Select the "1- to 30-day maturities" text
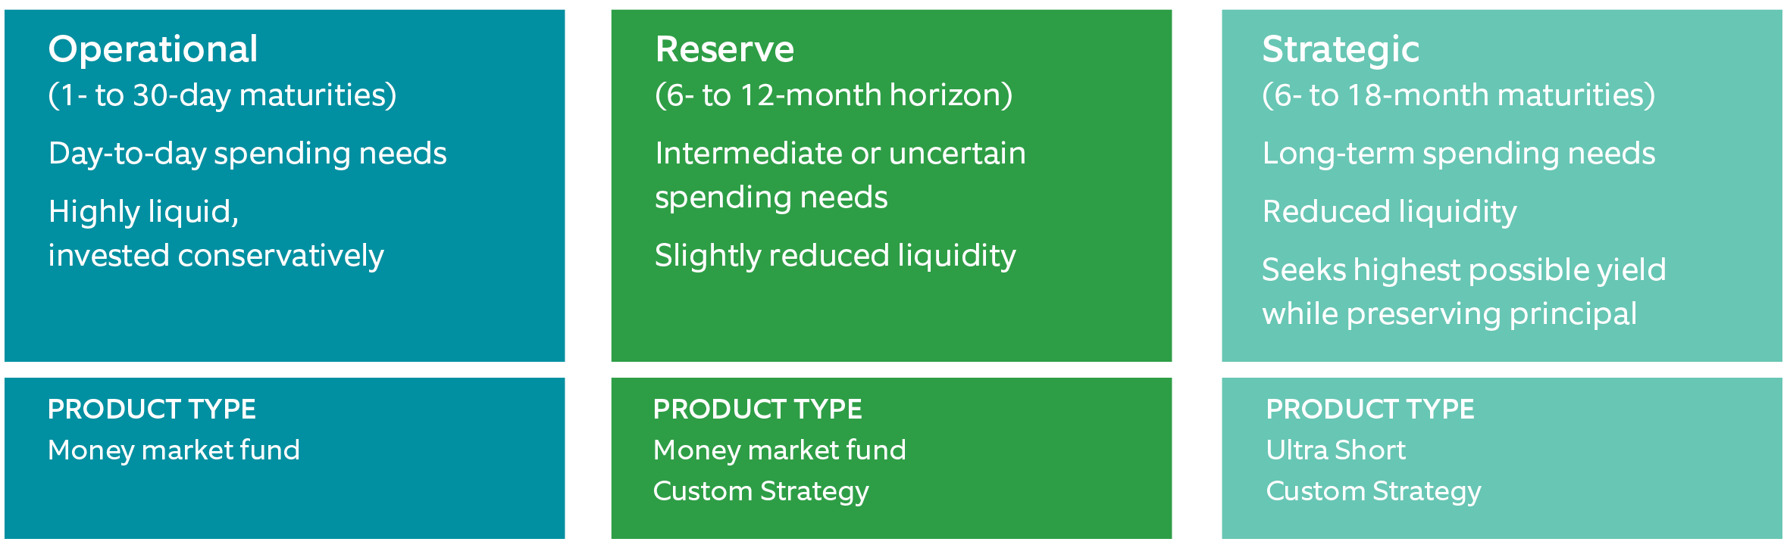 222,96
